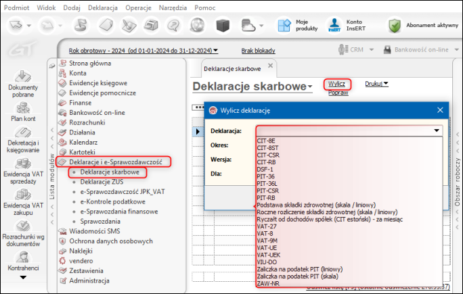The image size is (463, 294).
Task: Open the Operacje menu
Action: (138, 7)
